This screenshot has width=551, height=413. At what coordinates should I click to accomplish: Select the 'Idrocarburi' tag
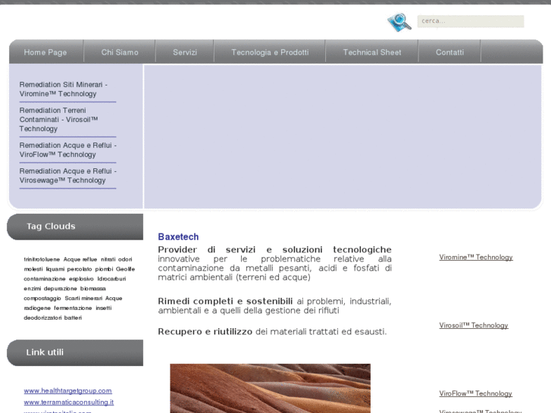(x=111, y=279)
